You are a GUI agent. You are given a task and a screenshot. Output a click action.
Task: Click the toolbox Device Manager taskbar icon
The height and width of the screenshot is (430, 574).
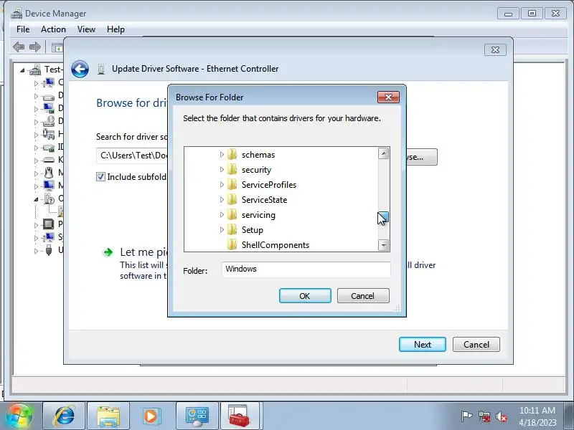(240, 416)
